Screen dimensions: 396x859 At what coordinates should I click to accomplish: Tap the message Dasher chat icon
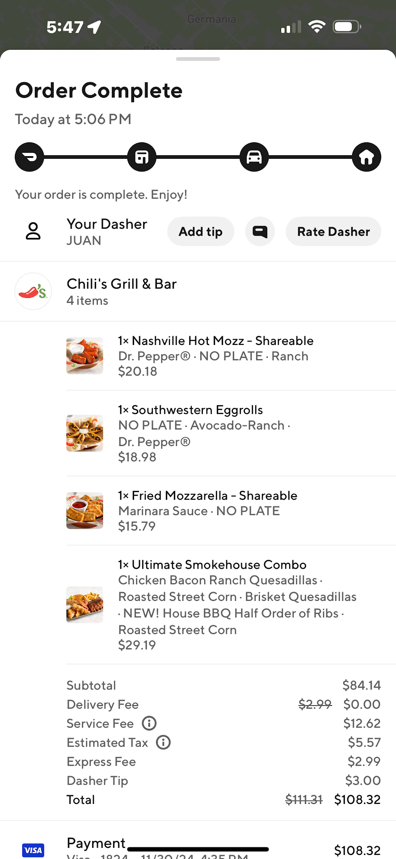pos(260,231)
